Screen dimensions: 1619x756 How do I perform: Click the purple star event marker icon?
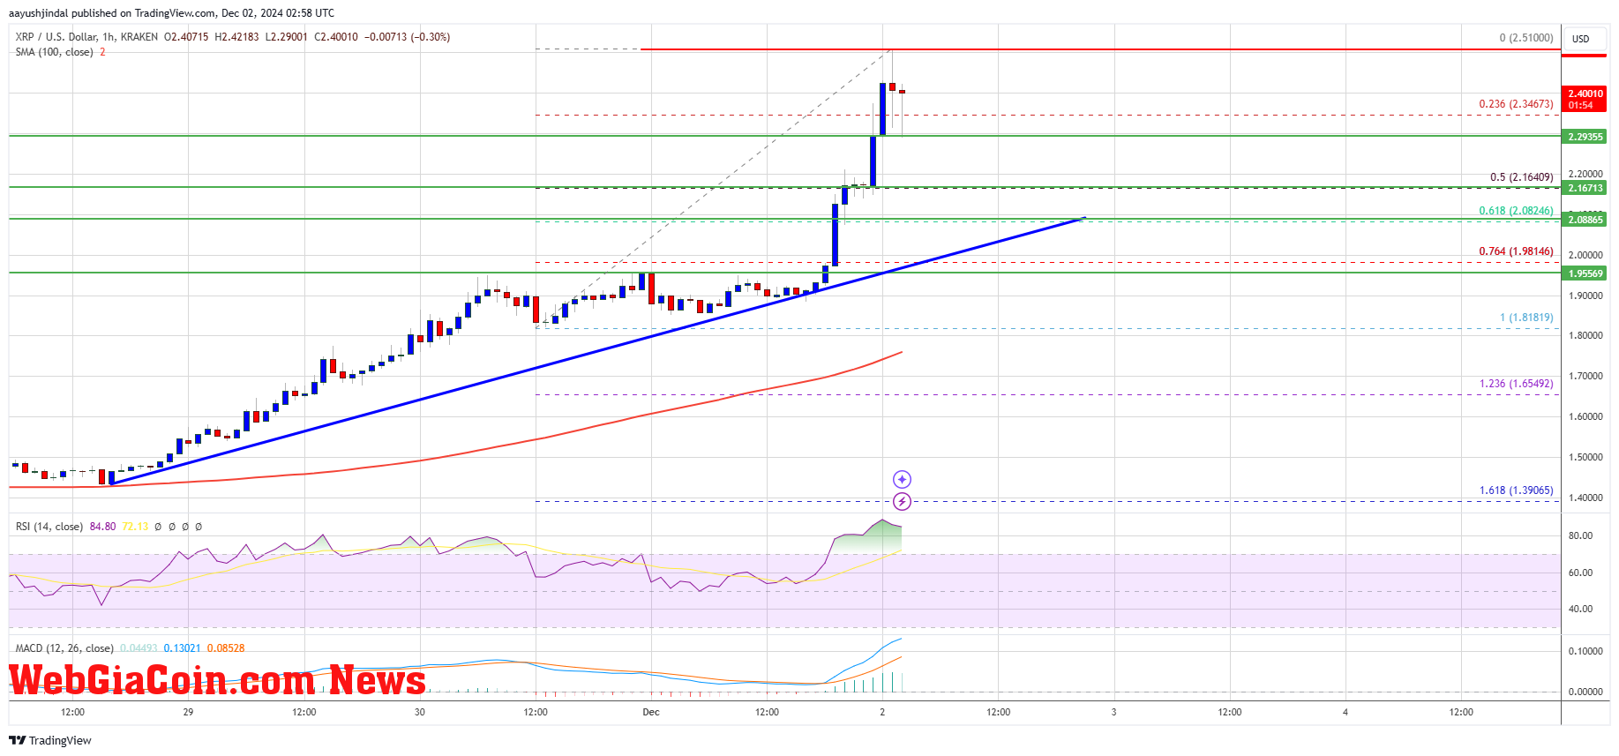point(902,479)
